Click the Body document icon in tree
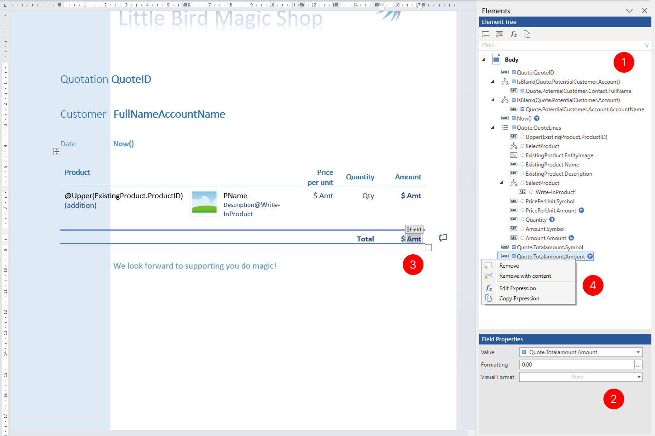655x436 pixels. pyautogui.click(x=496, y=59)
